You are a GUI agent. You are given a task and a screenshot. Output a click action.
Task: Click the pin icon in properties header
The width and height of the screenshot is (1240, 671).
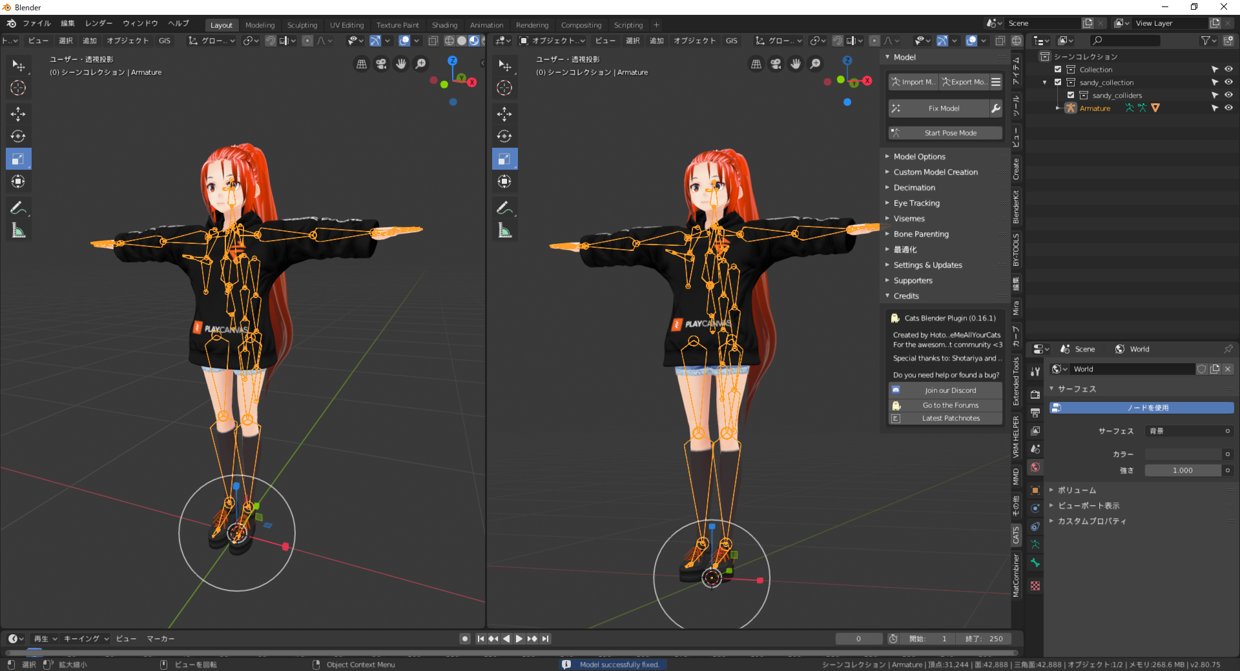[x=1228, y=349]
